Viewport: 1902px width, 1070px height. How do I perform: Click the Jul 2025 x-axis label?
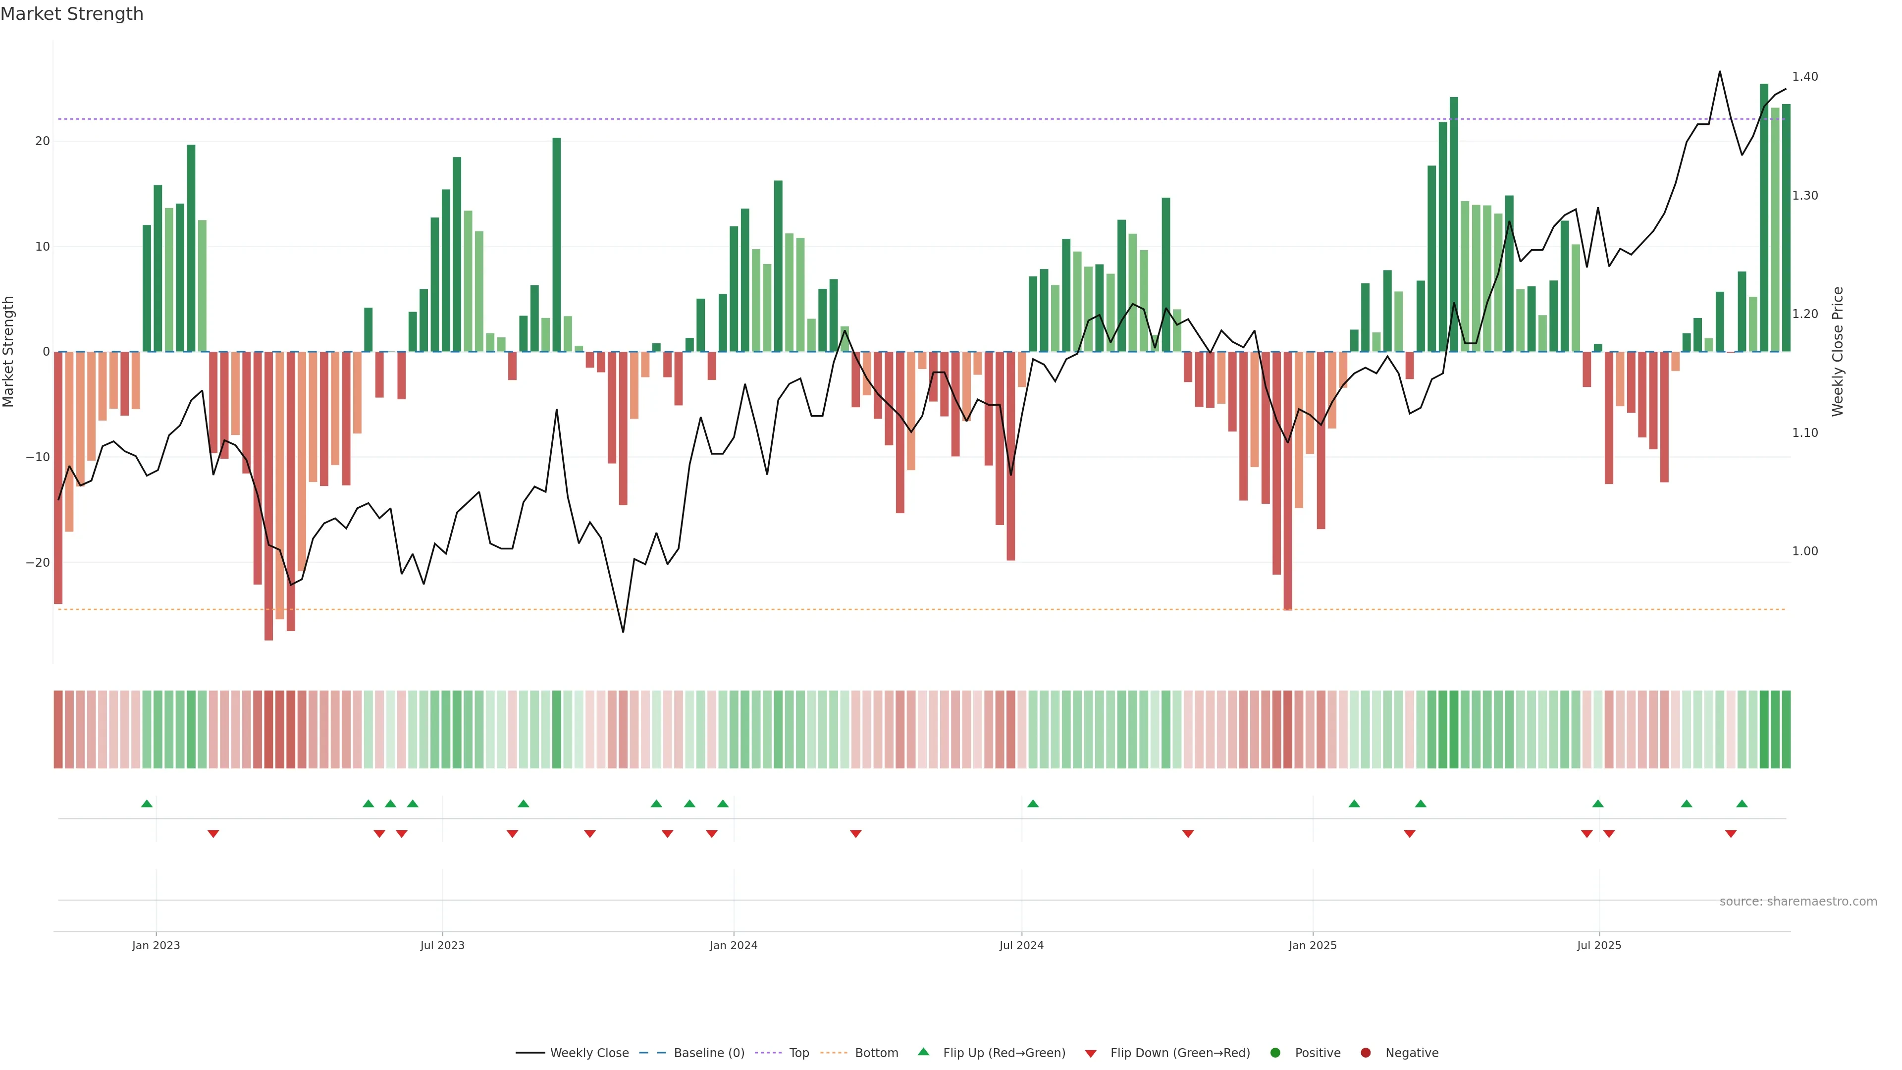[1598, 945]
